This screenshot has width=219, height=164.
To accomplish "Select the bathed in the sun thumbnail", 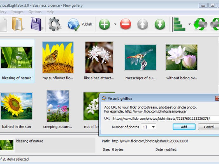I will point(17,106).
